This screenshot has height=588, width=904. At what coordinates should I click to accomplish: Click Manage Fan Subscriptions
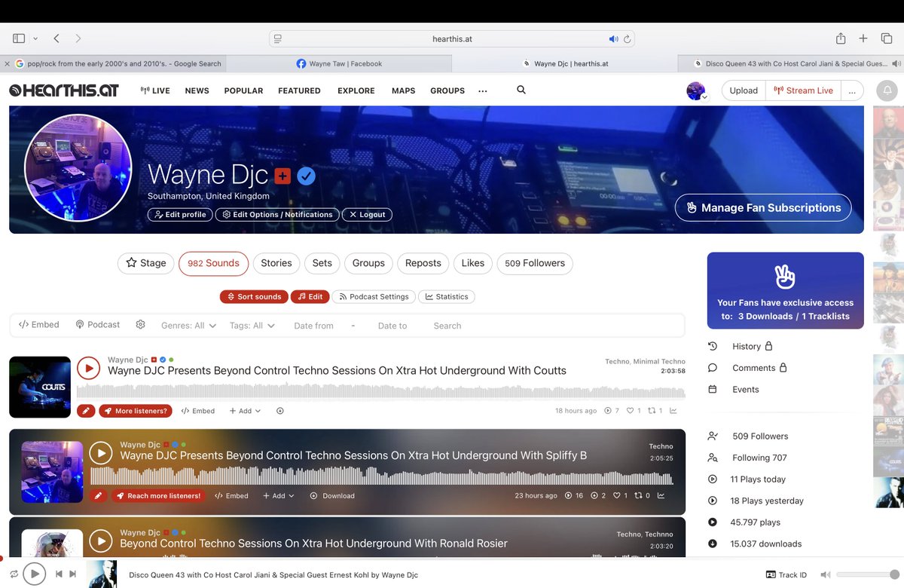click(x=763, y=207)
